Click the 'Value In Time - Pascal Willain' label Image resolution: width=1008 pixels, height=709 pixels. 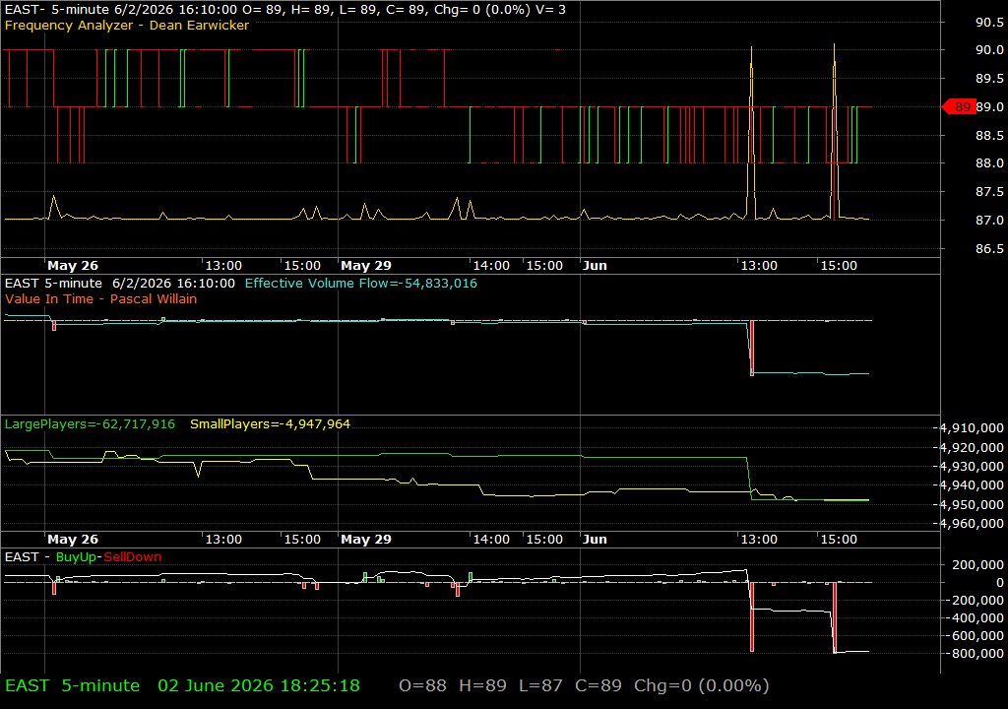tap(101, 299)
